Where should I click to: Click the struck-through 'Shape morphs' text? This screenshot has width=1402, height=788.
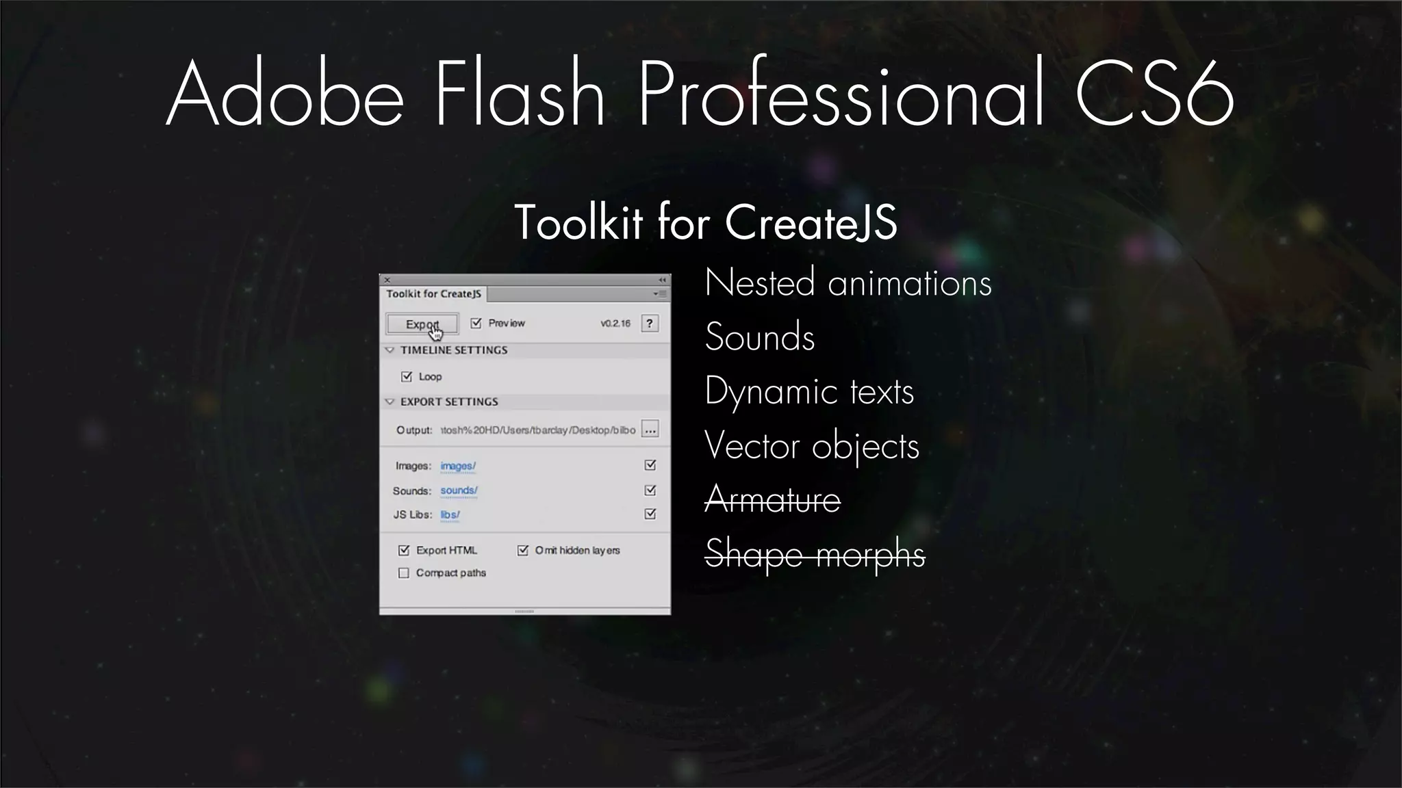[x=815, y=554]
